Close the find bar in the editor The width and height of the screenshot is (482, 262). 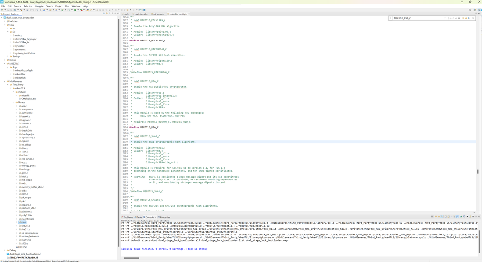pyautogui.click(x=473, y=18)
